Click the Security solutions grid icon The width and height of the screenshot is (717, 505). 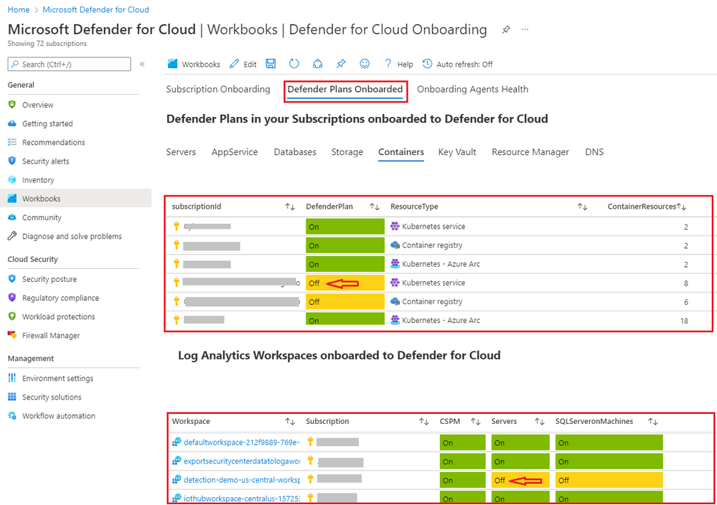(x=12, y=397)
